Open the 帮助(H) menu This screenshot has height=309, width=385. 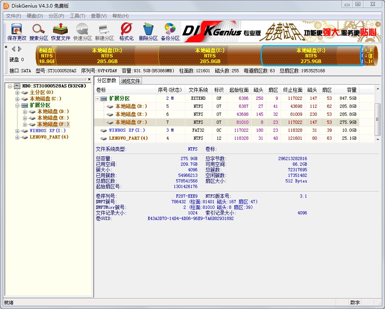tap(120, 16)
